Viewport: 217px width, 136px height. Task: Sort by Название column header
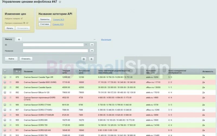tap(28, 72)
